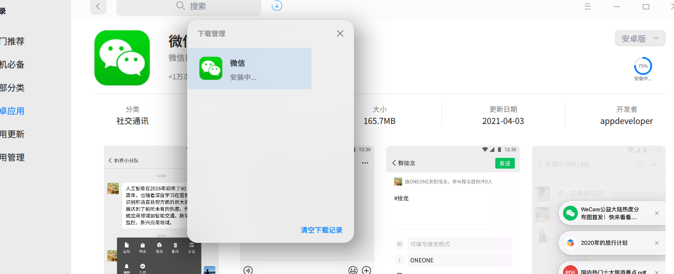Viewport: 674px width, 274px height.
Task: Select 卓应用 in the sidebar
Action: click(12, 111)
